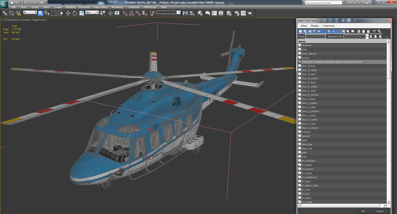Image resolution: width=397 pixels, height=214 pixels.
Task: Open Customize menu in Select From Scene
Action: [x=329, y=26]
